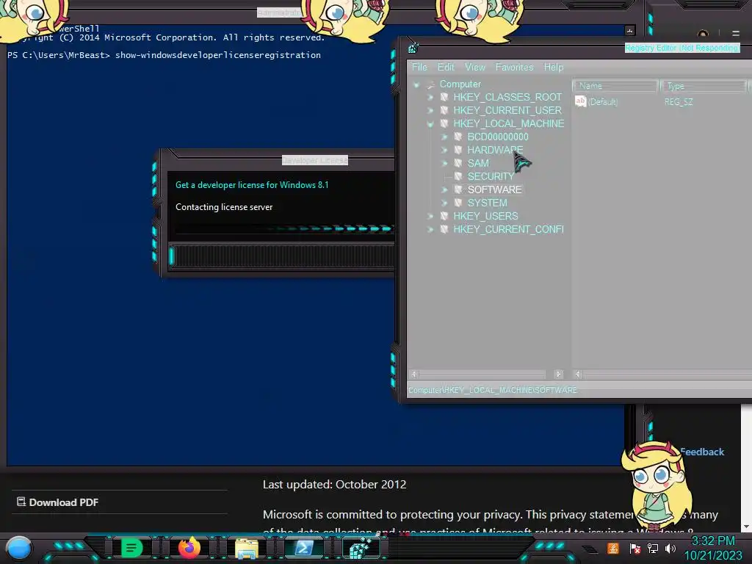
Task: Launch Firefox from the taskbar
Action: [189, 548]
